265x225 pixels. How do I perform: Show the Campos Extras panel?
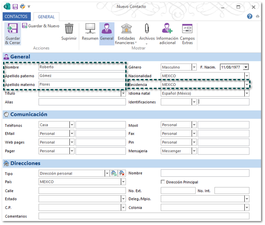[x=187, y=29]
